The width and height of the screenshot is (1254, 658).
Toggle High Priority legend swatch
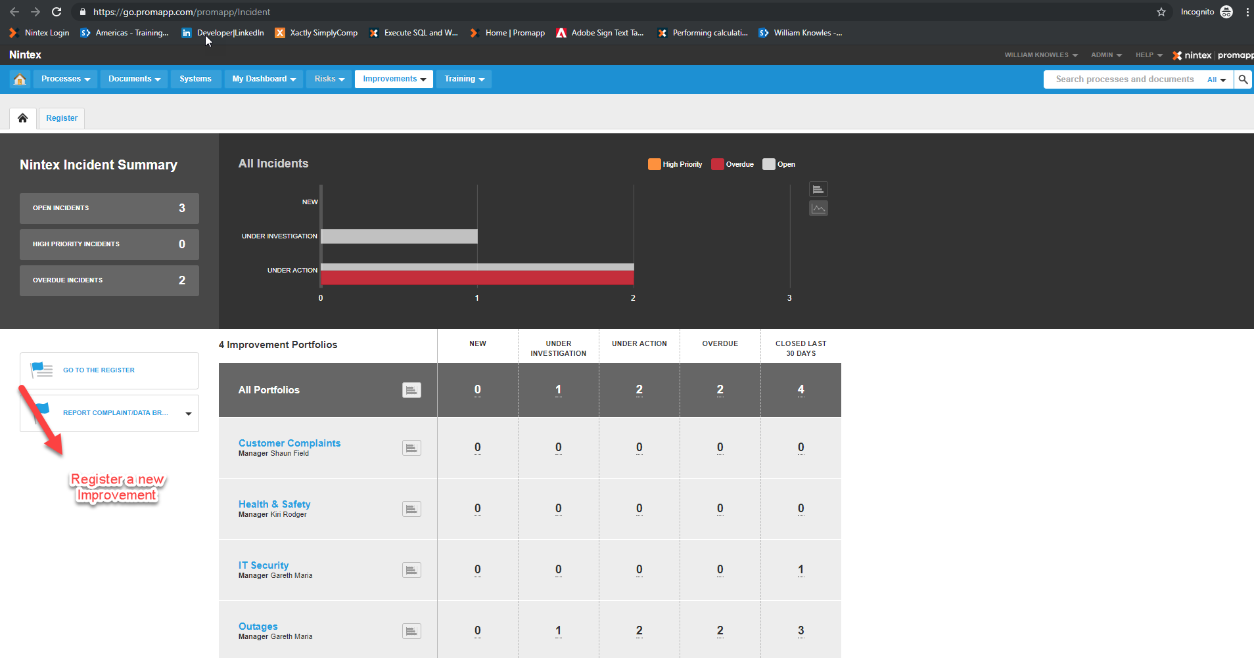[655, 164]
